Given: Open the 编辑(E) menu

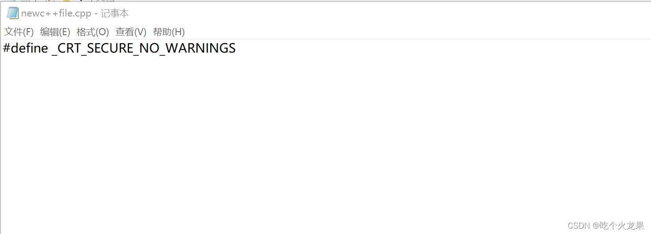Looking at the screenshot, I should (x=55, y=32).
